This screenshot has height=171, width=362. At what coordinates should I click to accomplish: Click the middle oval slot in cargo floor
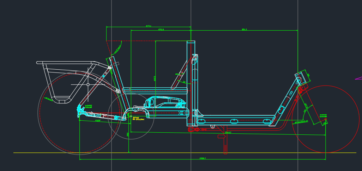pos(234,121)
